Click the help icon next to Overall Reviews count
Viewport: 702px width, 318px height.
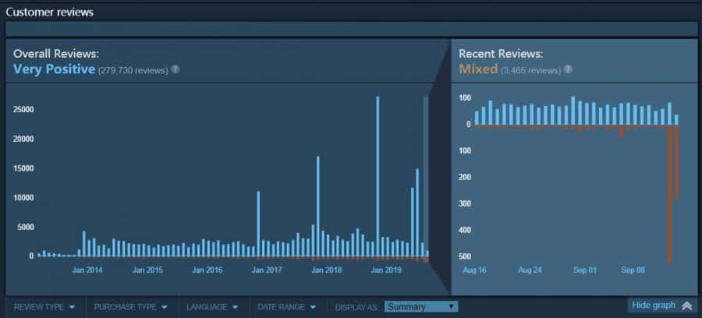point(175,69)
